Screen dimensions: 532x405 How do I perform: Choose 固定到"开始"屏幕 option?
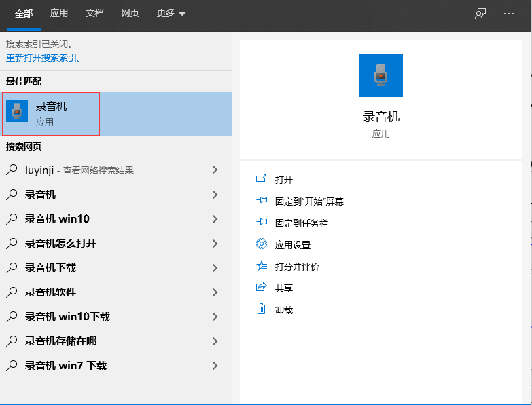click(309, 201)
